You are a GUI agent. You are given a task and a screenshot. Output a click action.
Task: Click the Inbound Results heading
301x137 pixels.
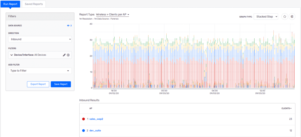point(89,100)
